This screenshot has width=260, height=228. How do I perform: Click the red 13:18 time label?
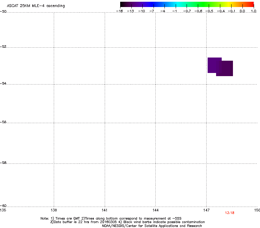(229, 213)
